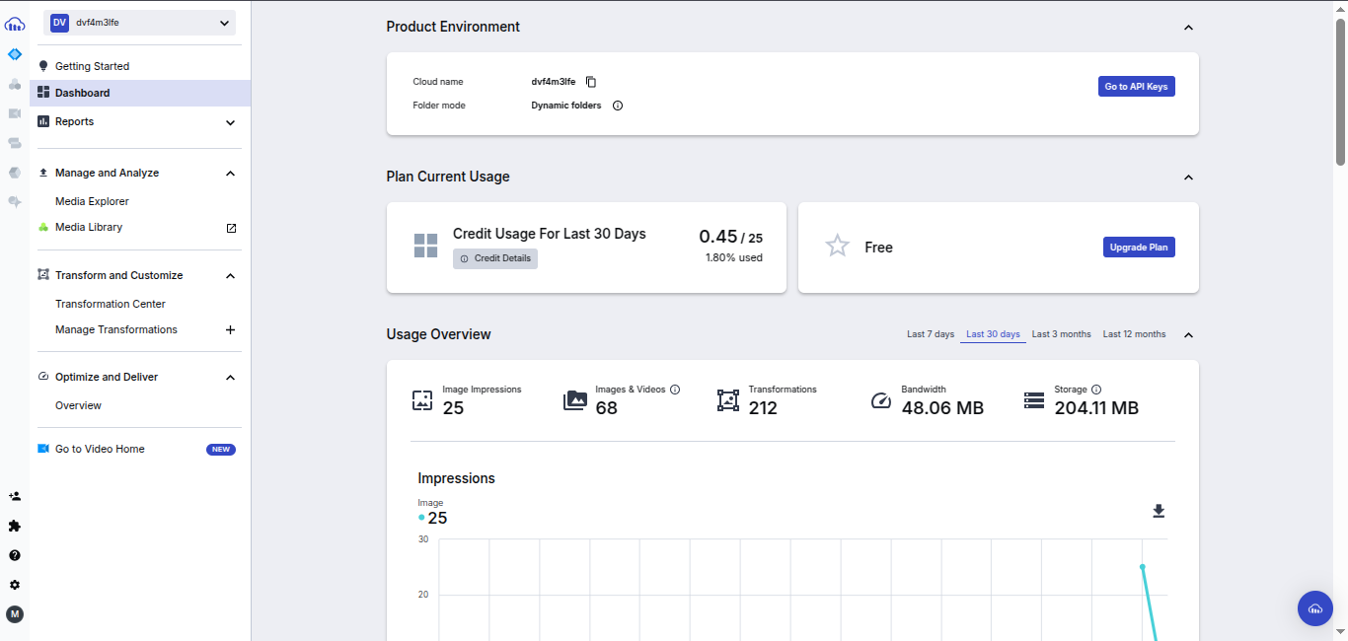Click the 204.11 MB storage value
1348x641 pixels.
(1096, 408)
